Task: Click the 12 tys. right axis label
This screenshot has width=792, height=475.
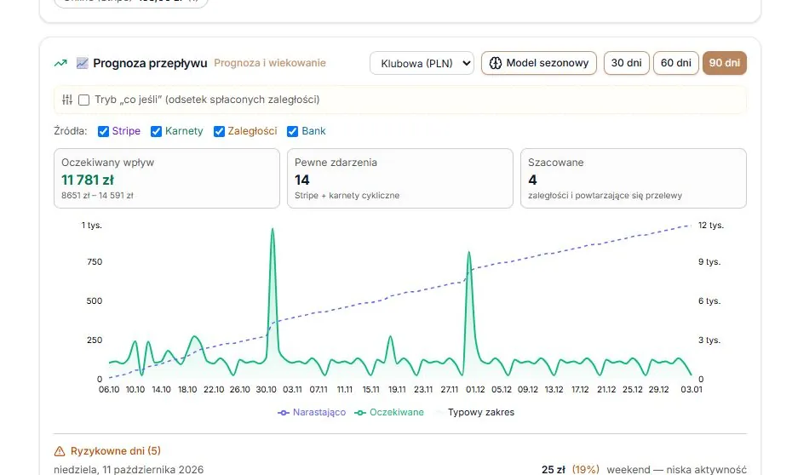Action: (711, 225)
